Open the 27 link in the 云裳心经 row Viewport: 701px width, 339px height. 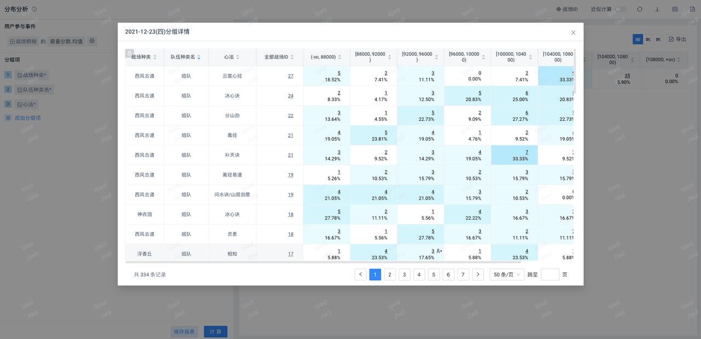point(290,76)
